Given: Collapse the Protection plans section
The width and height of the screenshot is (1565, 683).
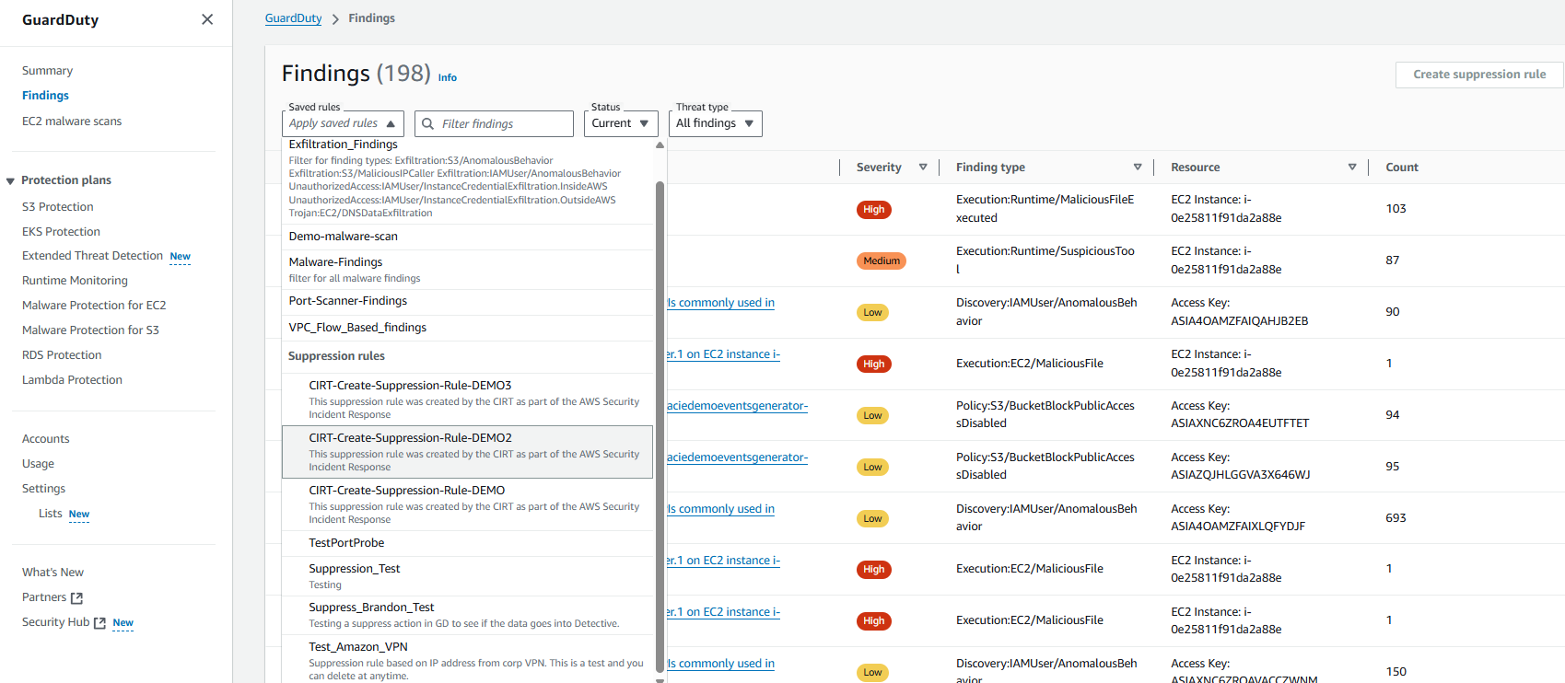Looking at the screenshot, I should click(10, 181).
